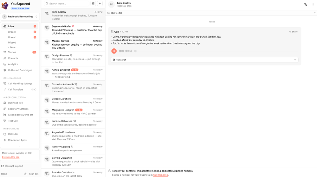Click the urgent alarm icon beside Desmond Okafor
317x177 pixels.
coord(73,26)
